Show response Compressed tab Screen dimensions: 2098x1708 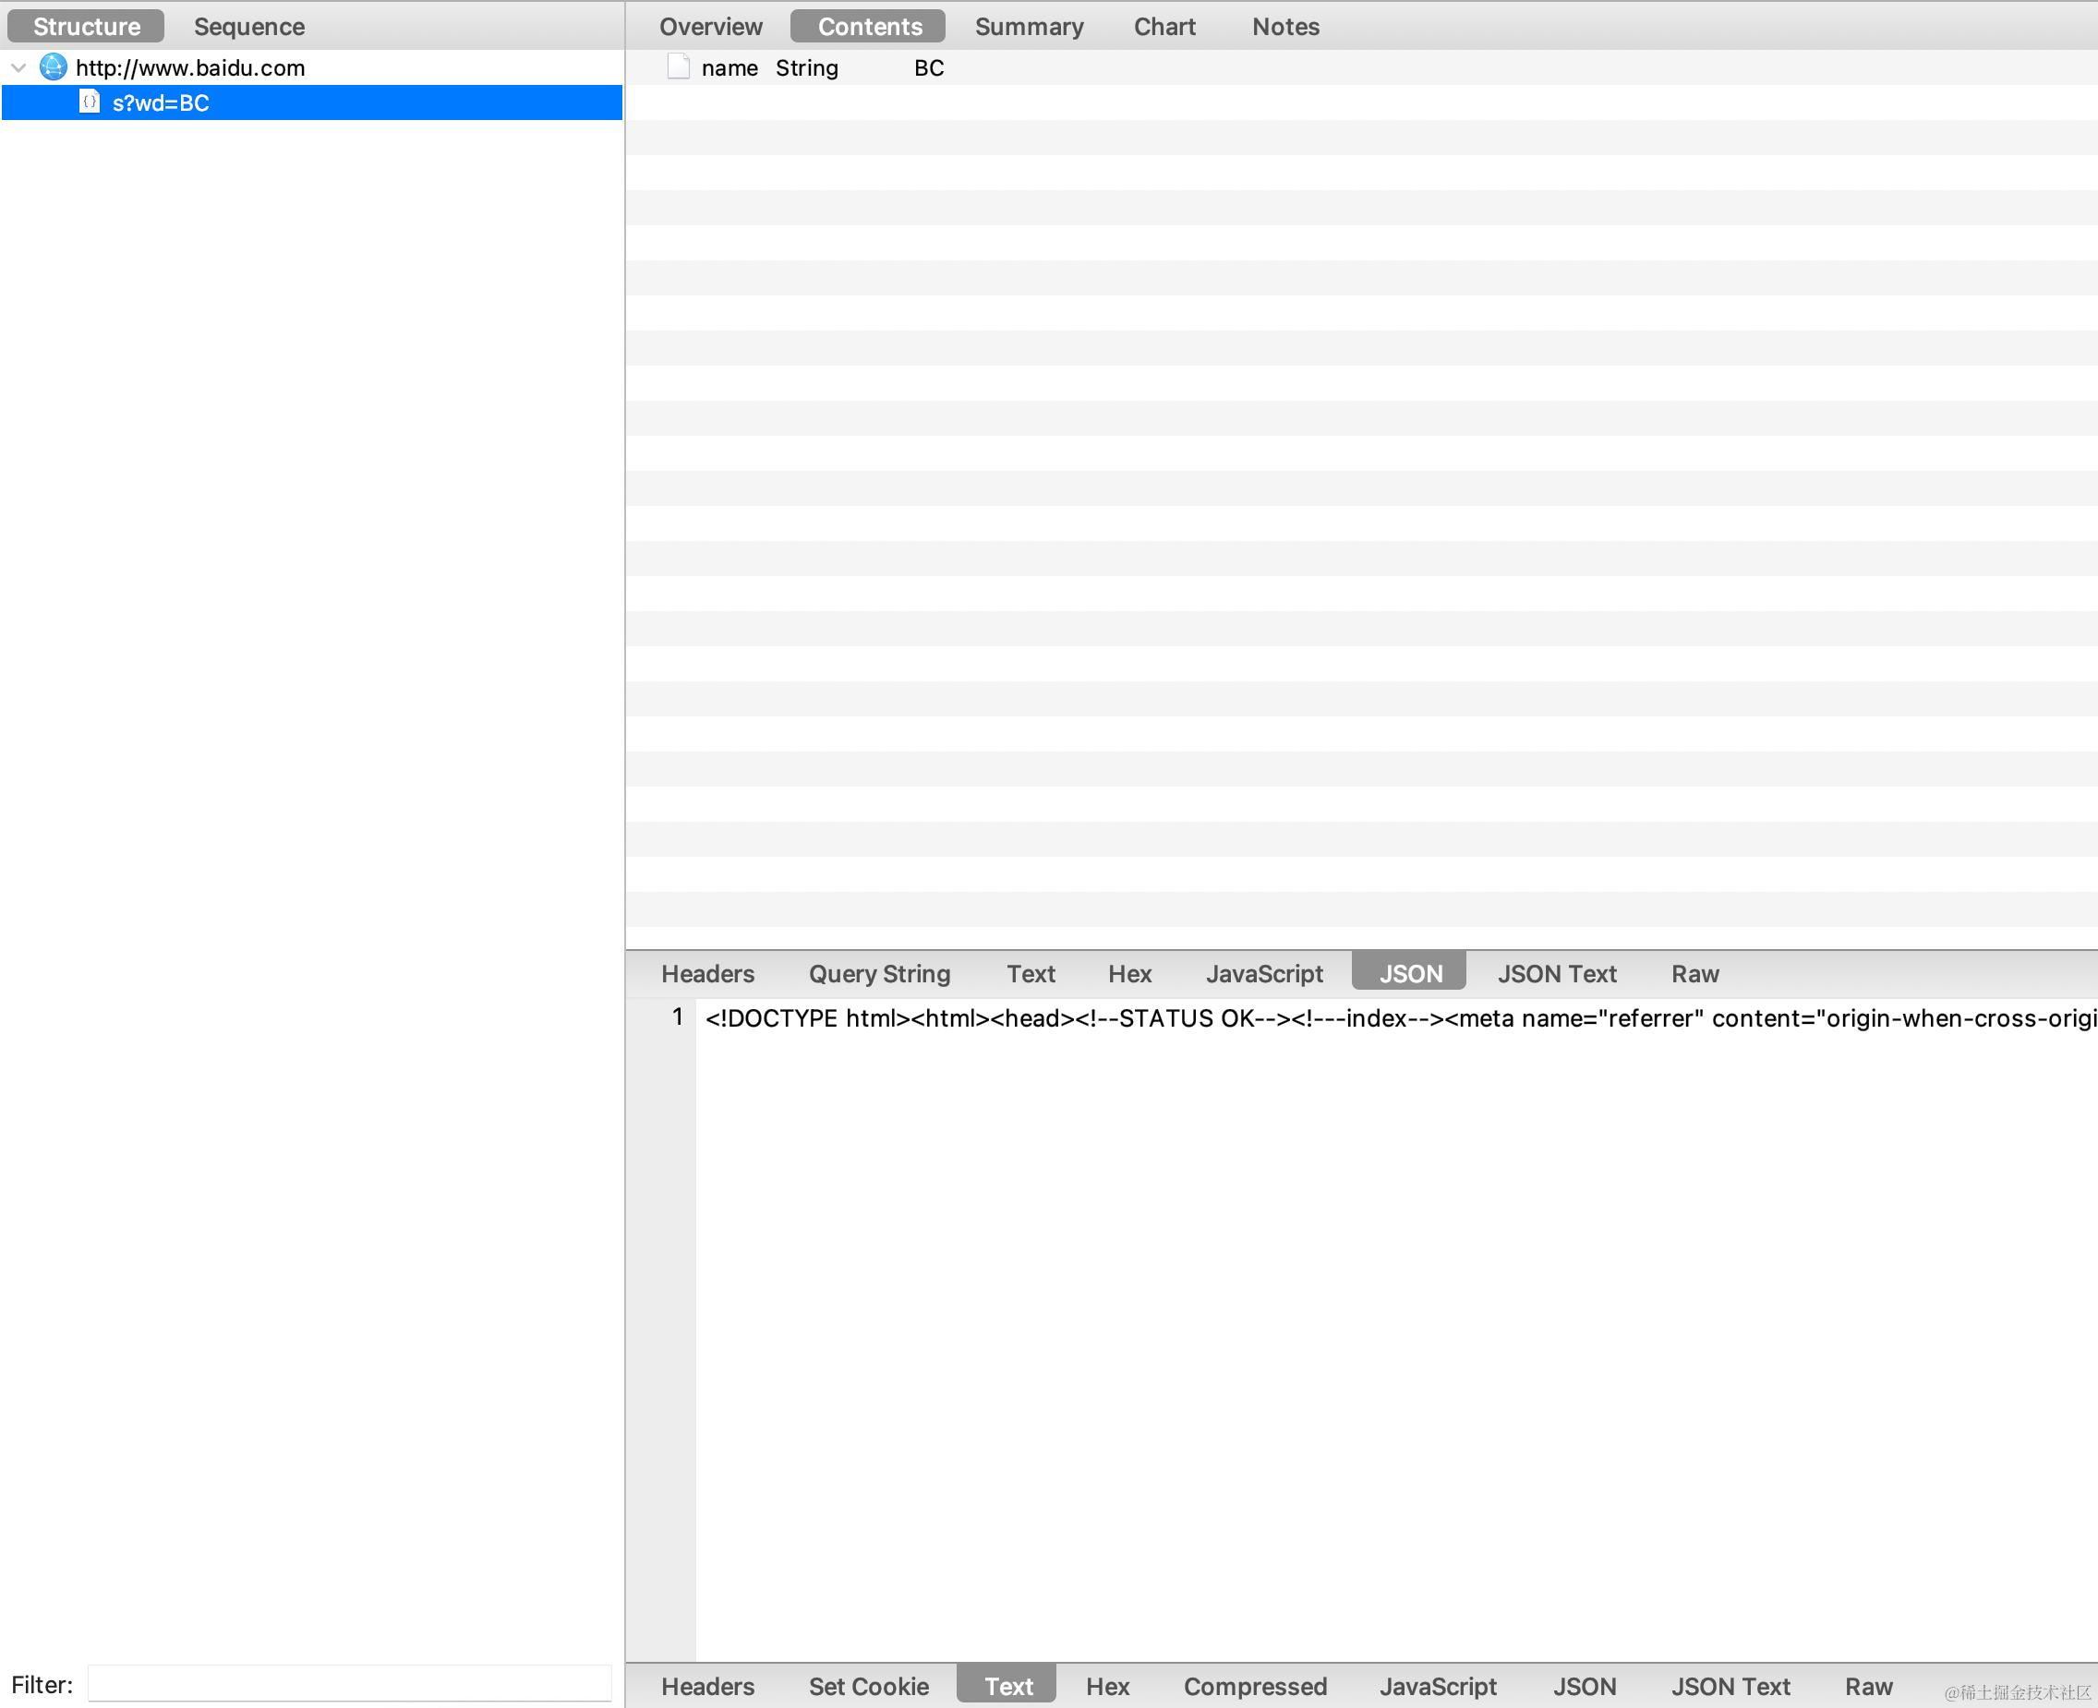(1255, 1687)
